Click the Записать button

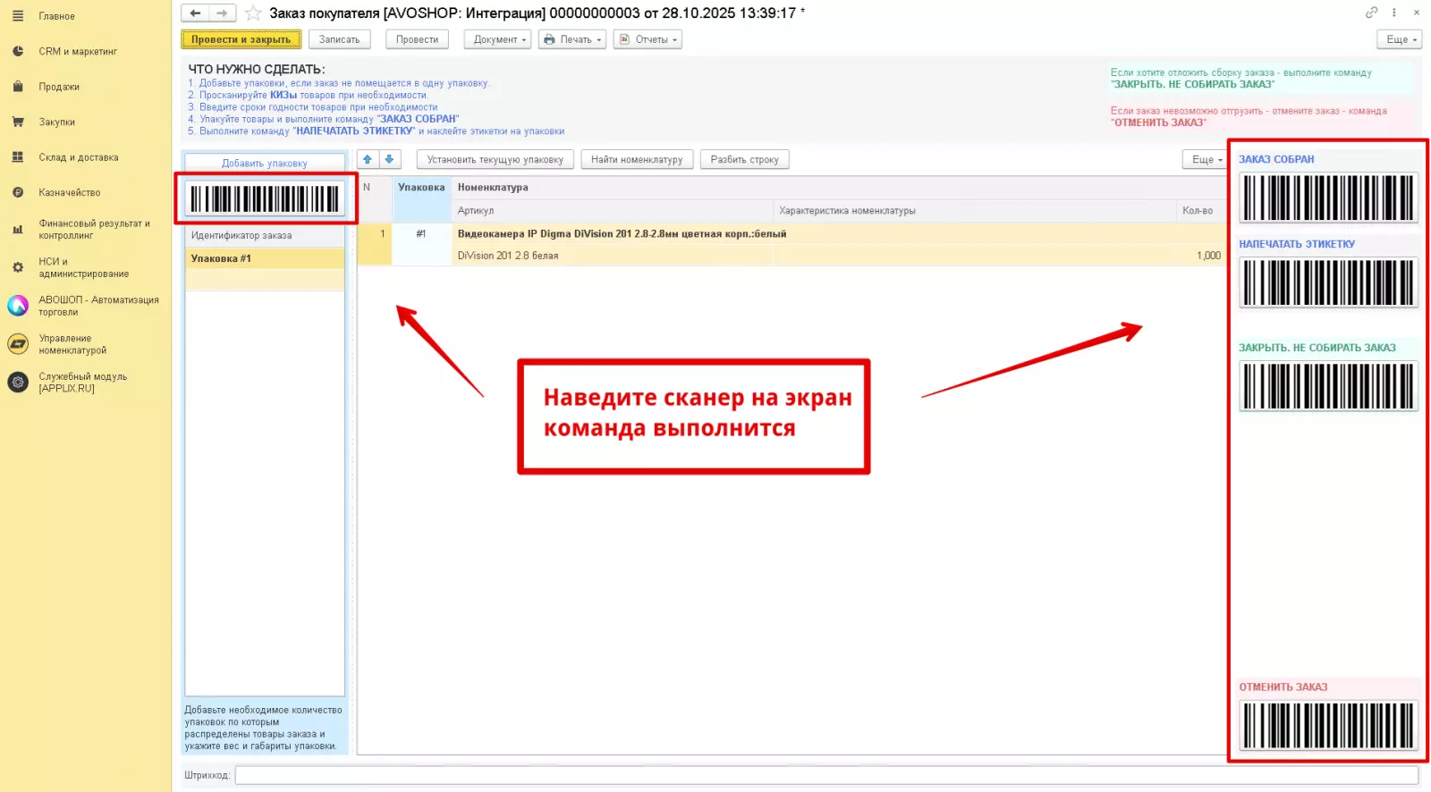(339, 39)
